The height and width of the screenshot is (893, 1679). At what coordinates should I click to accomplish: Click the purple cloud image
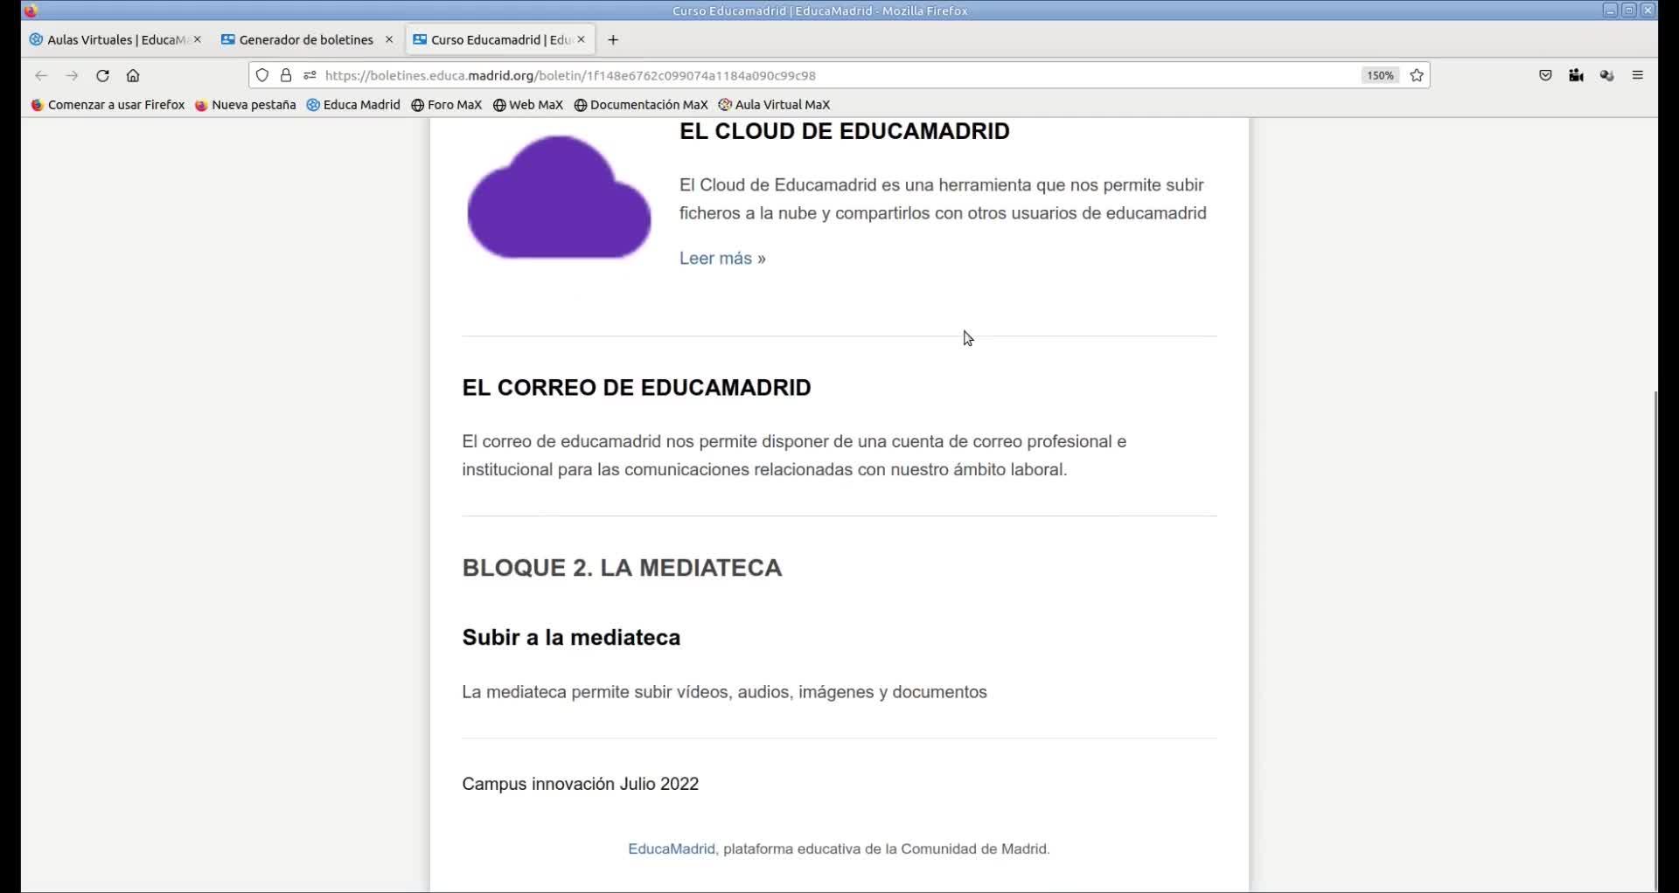tap(559, 197)
